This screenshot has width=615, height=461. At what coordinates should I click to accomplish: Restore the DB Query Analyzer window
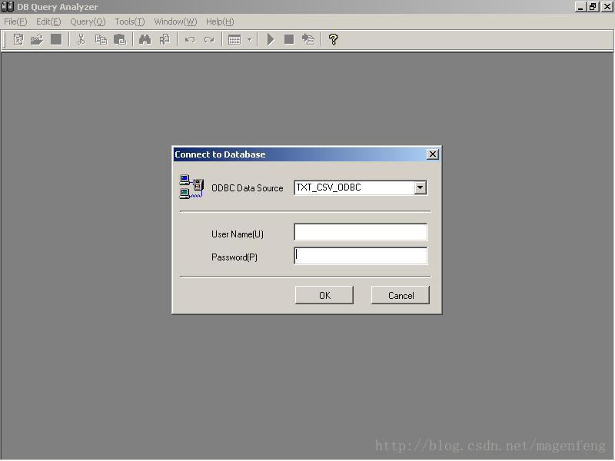pyautogui.click(x=593, y=7)
